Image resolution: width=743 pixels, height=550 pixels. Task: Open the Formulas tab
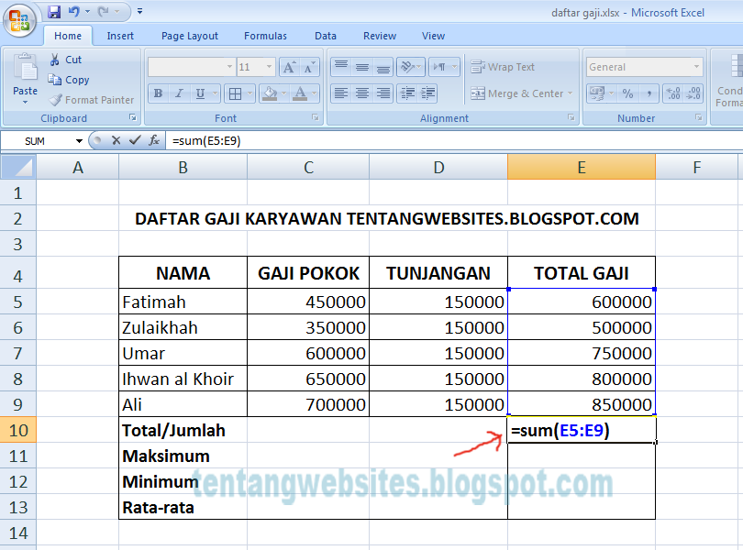(x=265, y=36)
